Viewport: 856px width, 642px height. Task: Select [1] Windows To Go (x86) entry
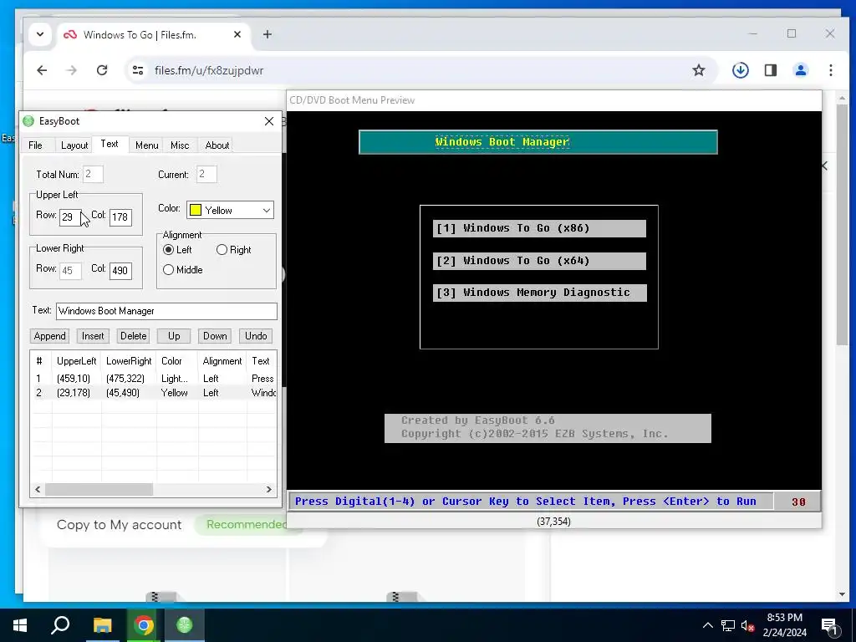pos(539,228)
